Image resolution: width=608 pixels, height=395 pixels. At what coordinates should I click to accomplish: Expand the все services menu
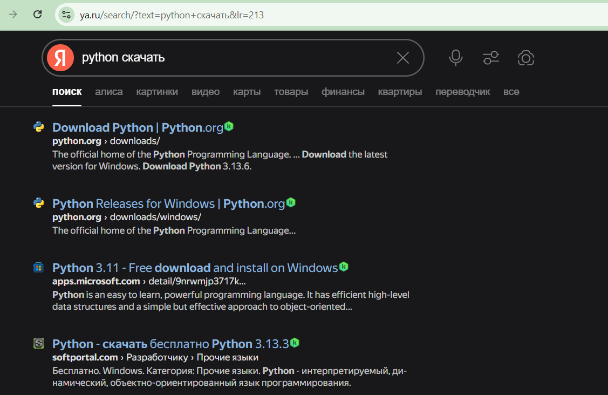(x=511, y=92)
